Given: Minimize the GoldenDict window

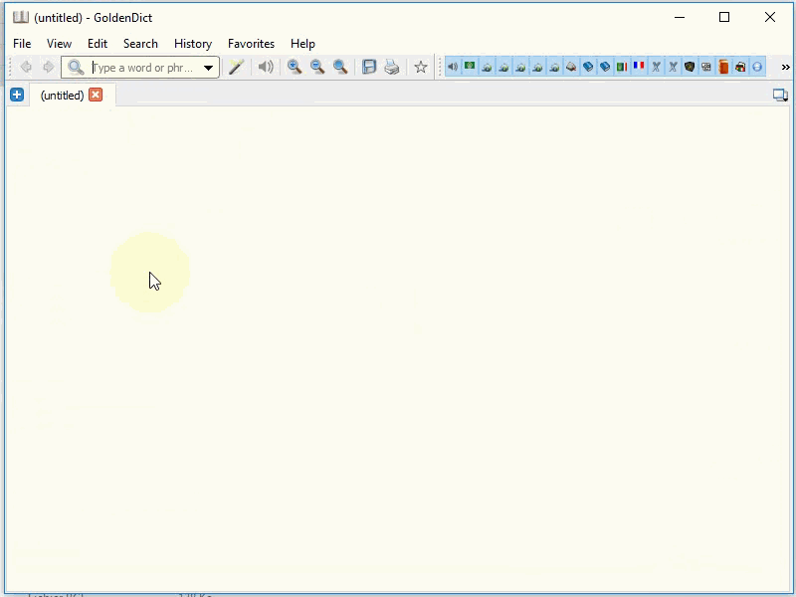Looking at the screenshot, I should (680, 17).
